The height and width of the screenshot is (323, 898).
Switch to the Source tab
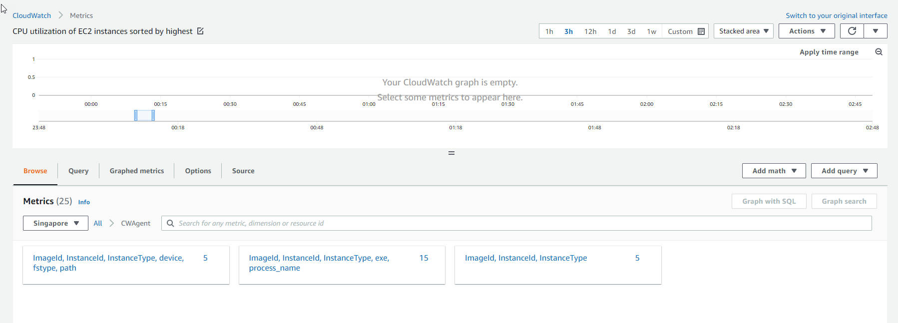[243, 171]
